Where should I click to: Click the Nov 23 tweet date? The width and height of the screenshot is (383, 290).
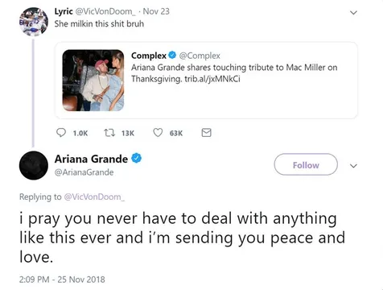(156, 11)
